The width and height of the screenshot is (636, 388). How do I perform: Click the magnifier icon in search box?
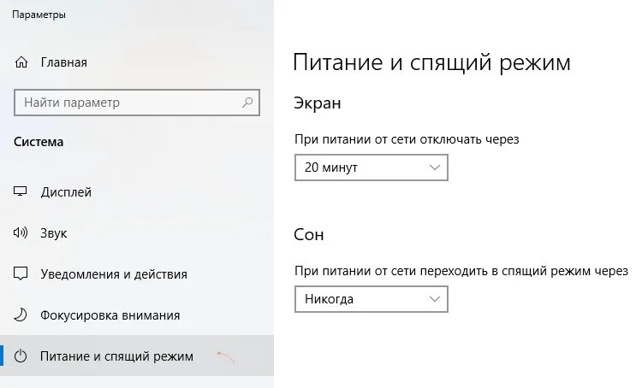tap(247, 103)
